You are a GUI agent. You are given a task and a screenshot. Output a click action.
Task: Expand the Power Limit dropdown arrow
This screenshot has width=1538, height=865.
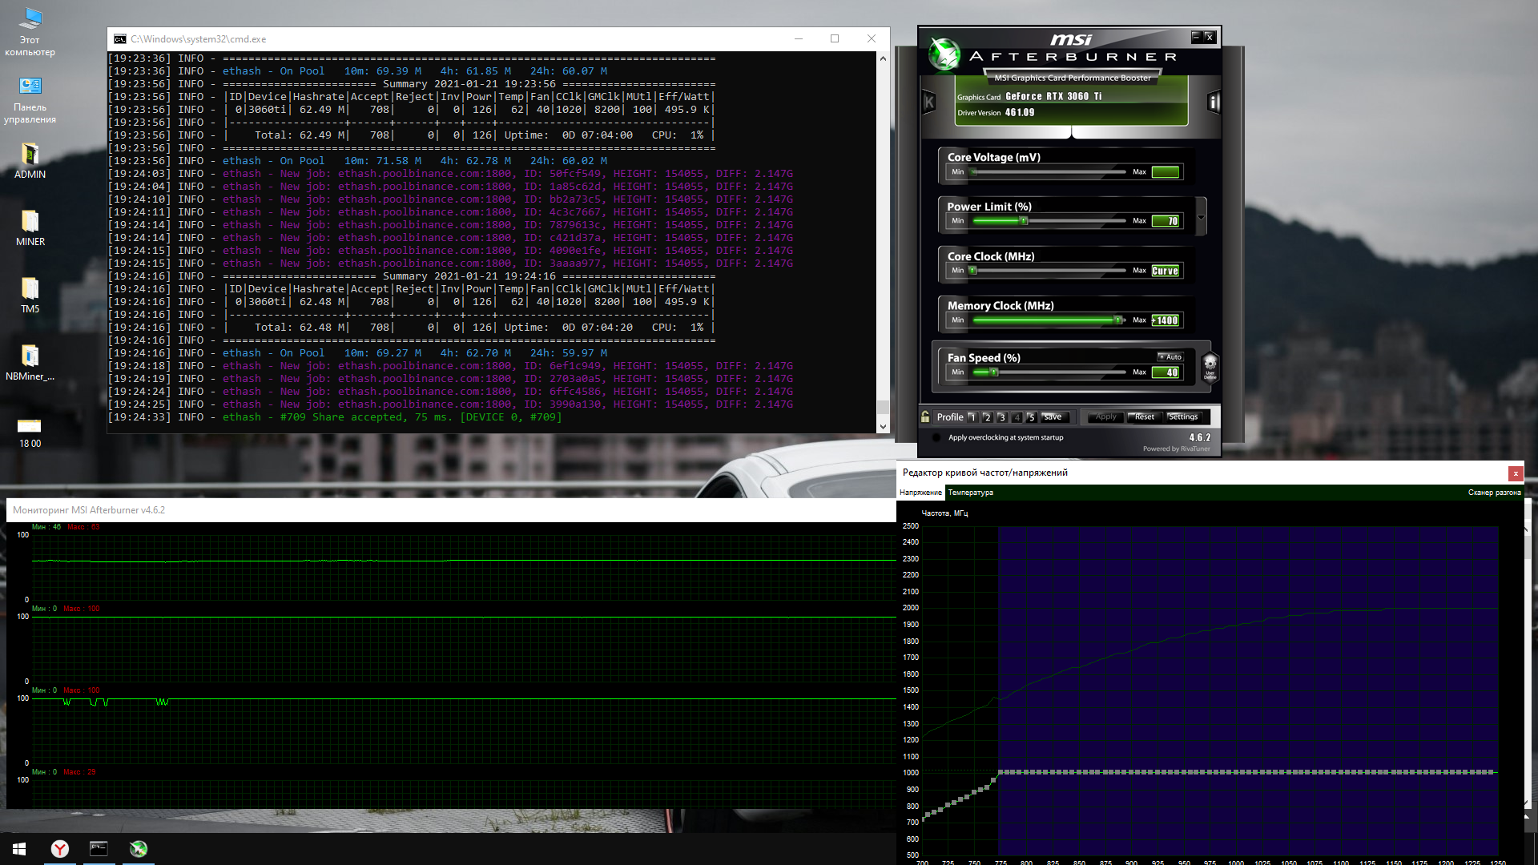tap(1201, 217)
